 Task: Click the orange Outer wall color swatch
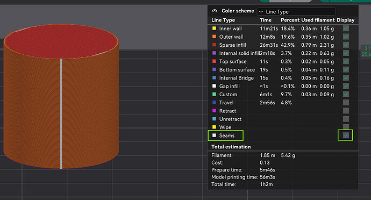(x=214, y=37)
